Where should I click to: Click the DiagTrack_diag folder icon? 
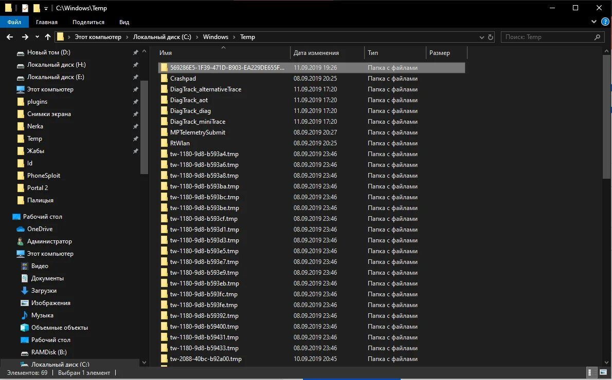click(x=164, y=111)
